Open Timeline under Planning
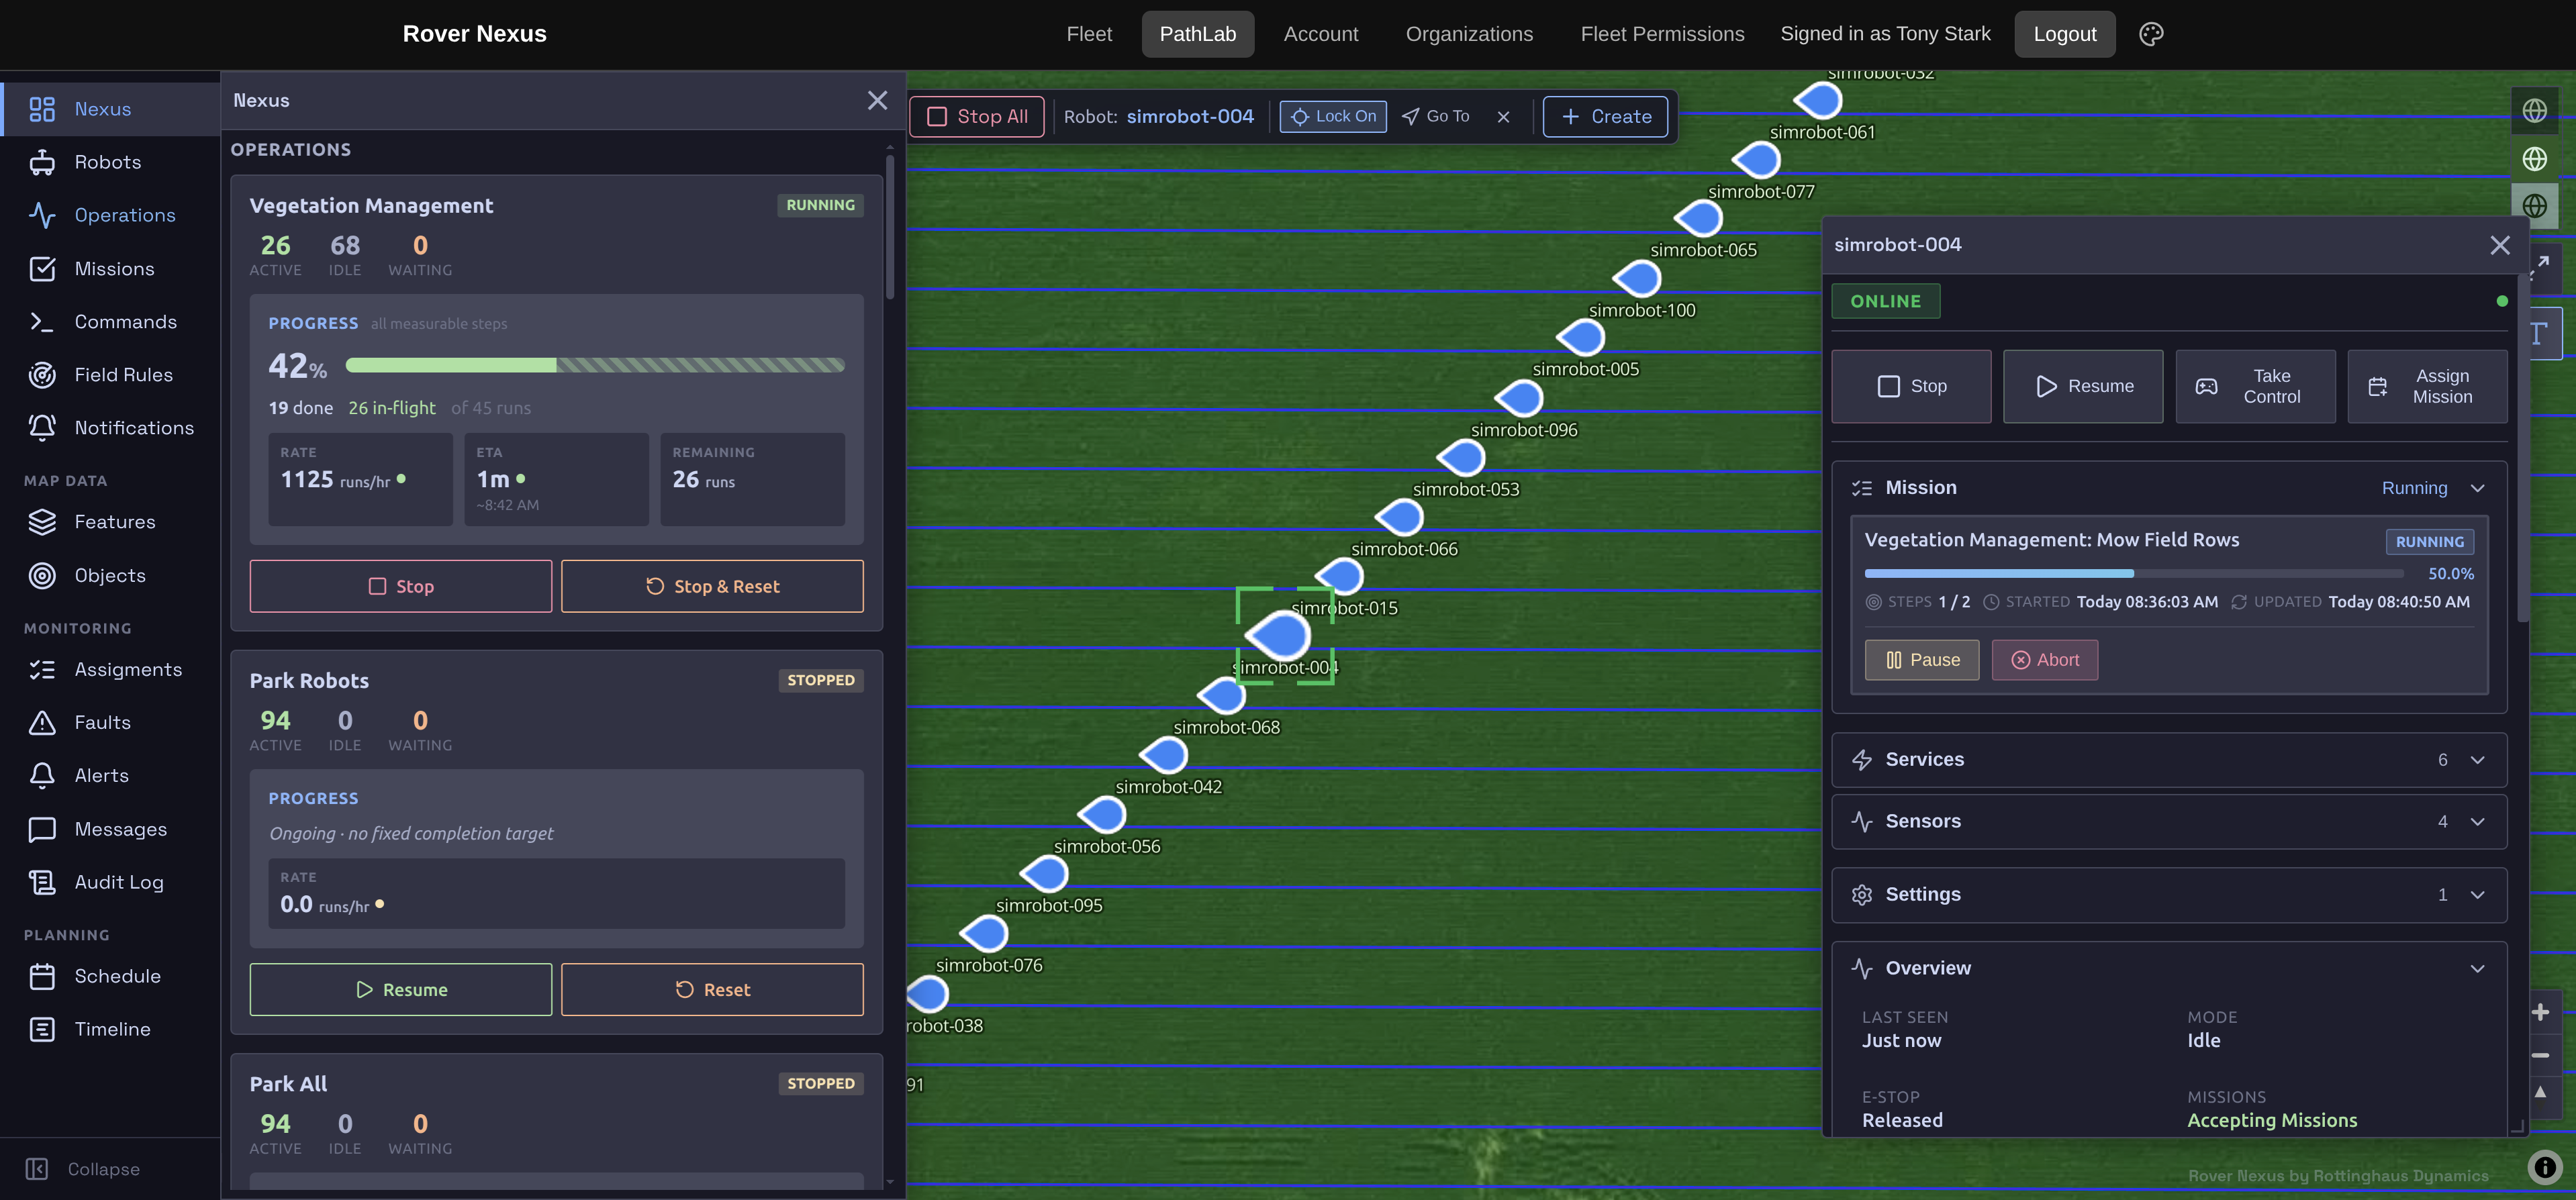 click(x=110, y=1029)
